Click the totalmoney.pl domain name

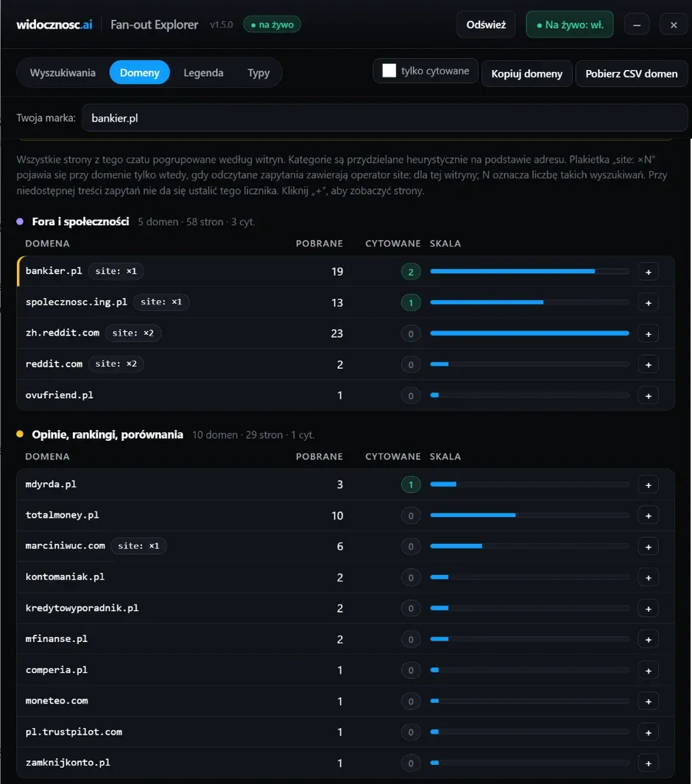click(x=62, y=515)
